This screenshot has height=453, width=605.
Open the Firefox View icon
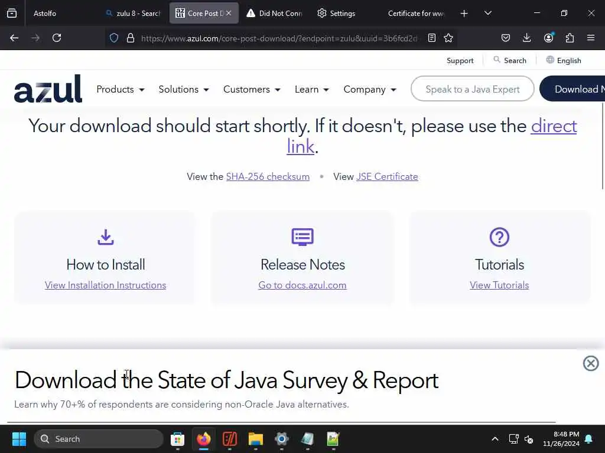point(12,13)
